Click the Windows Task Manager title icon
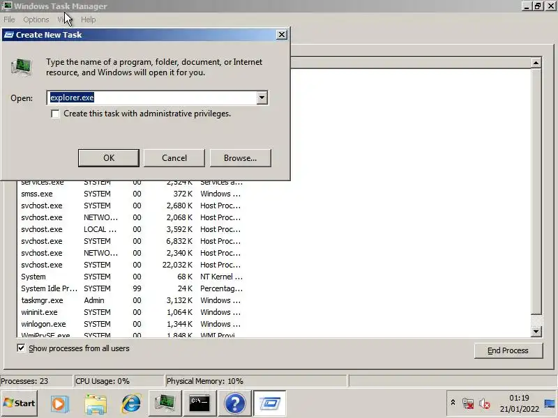The image size is (558, 418). pos(7,6)
